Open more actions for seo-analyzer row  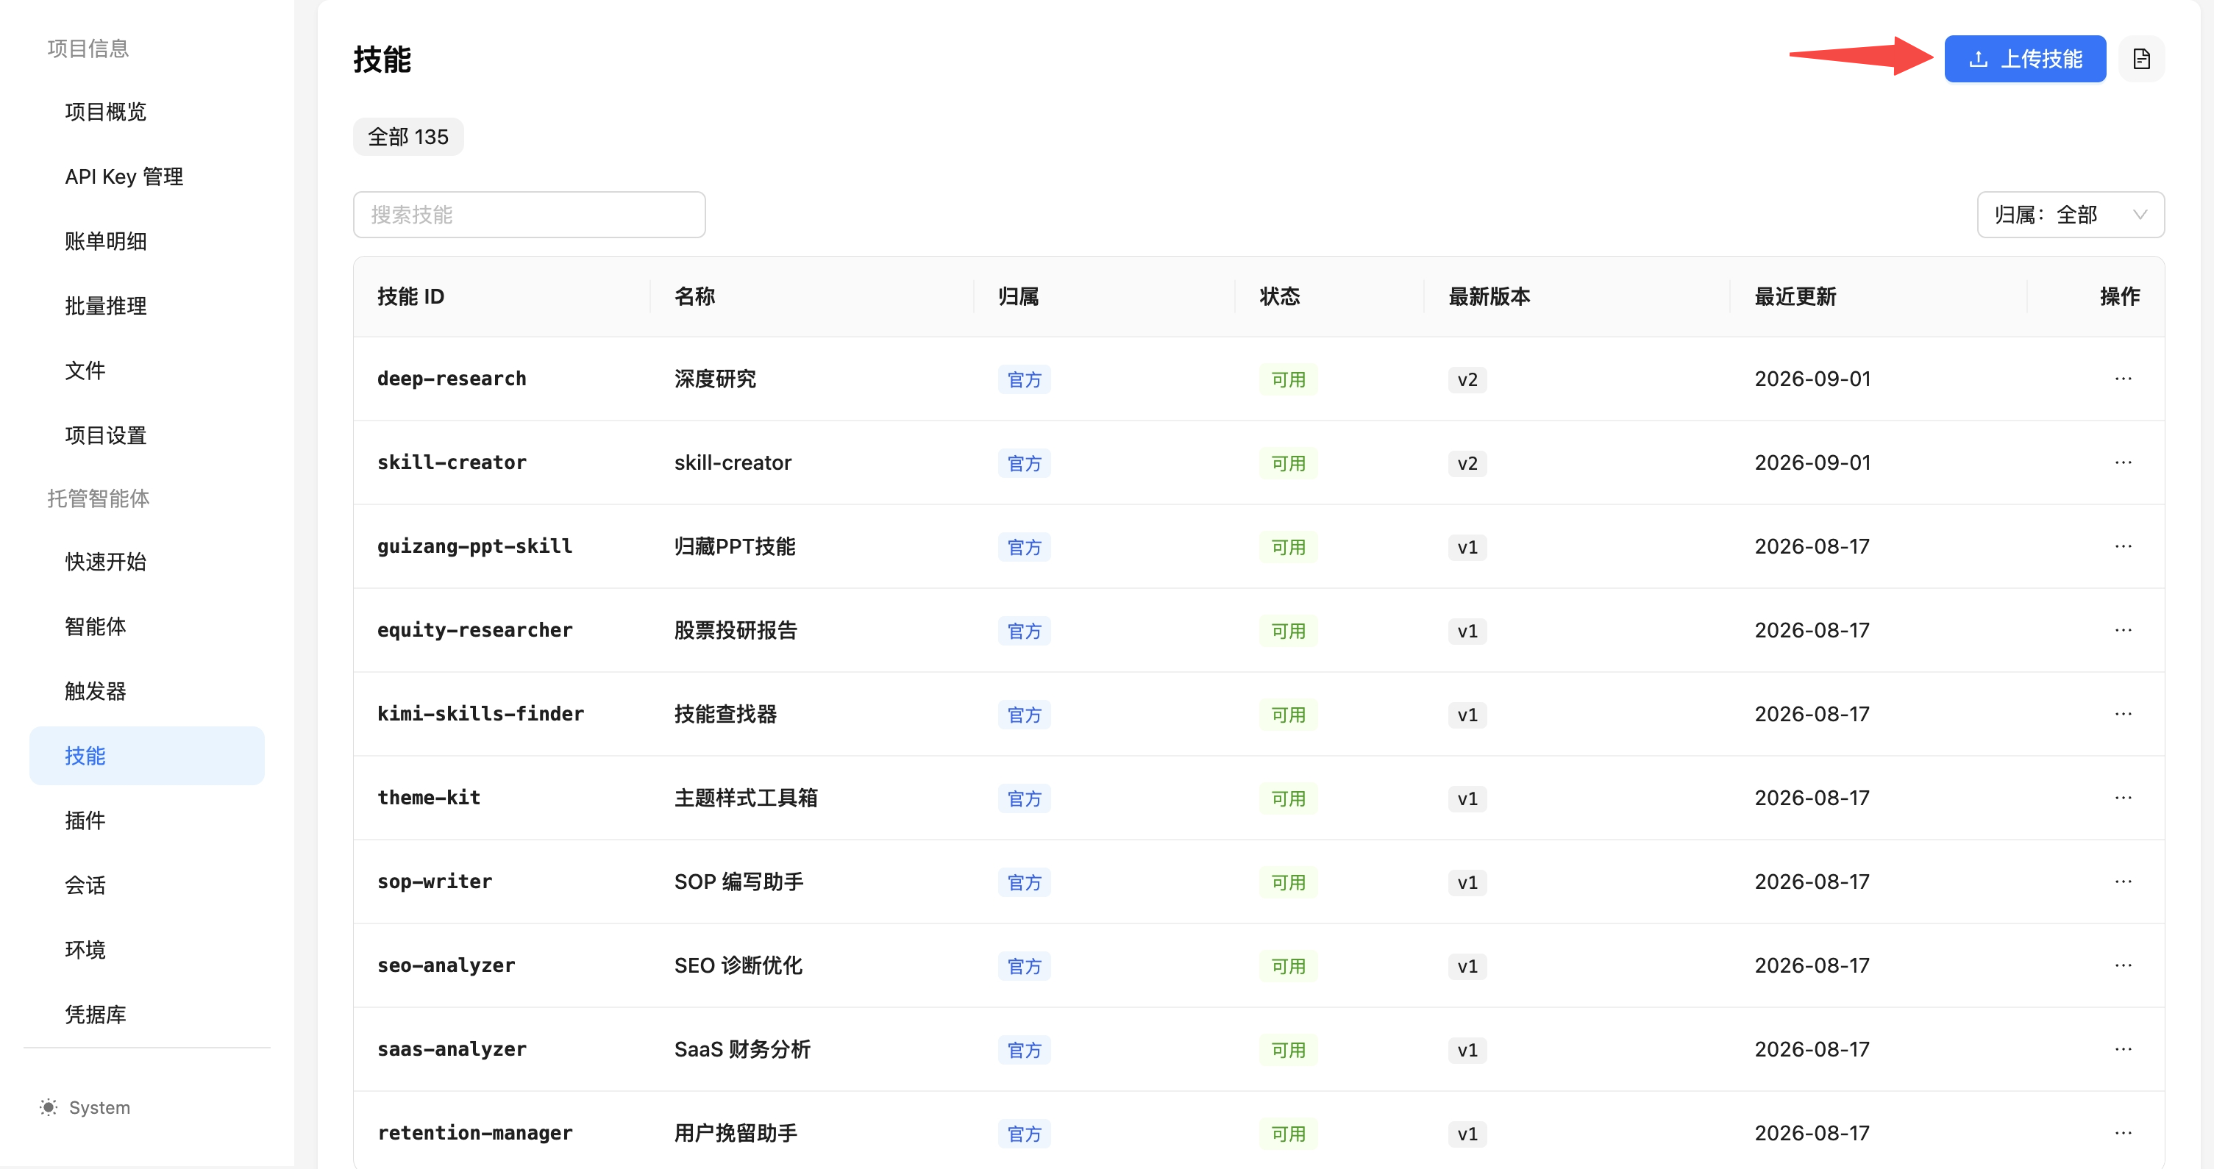[x=2123, y=965]
